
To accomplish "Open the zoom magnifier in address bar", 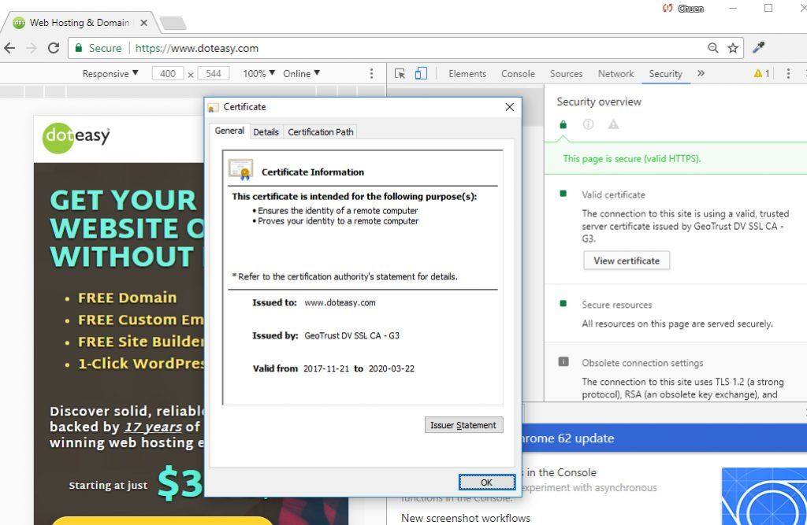I will click(x=712, y=48).
